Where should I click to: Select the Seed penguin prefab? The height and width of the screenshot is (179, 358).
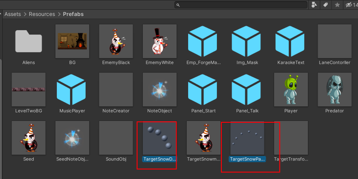28,138
